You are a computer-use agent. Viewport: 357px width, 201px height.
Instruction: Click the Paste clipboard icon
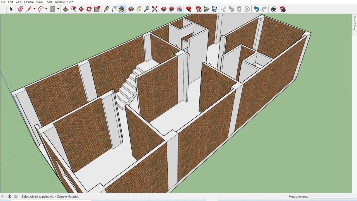point(239,9)
